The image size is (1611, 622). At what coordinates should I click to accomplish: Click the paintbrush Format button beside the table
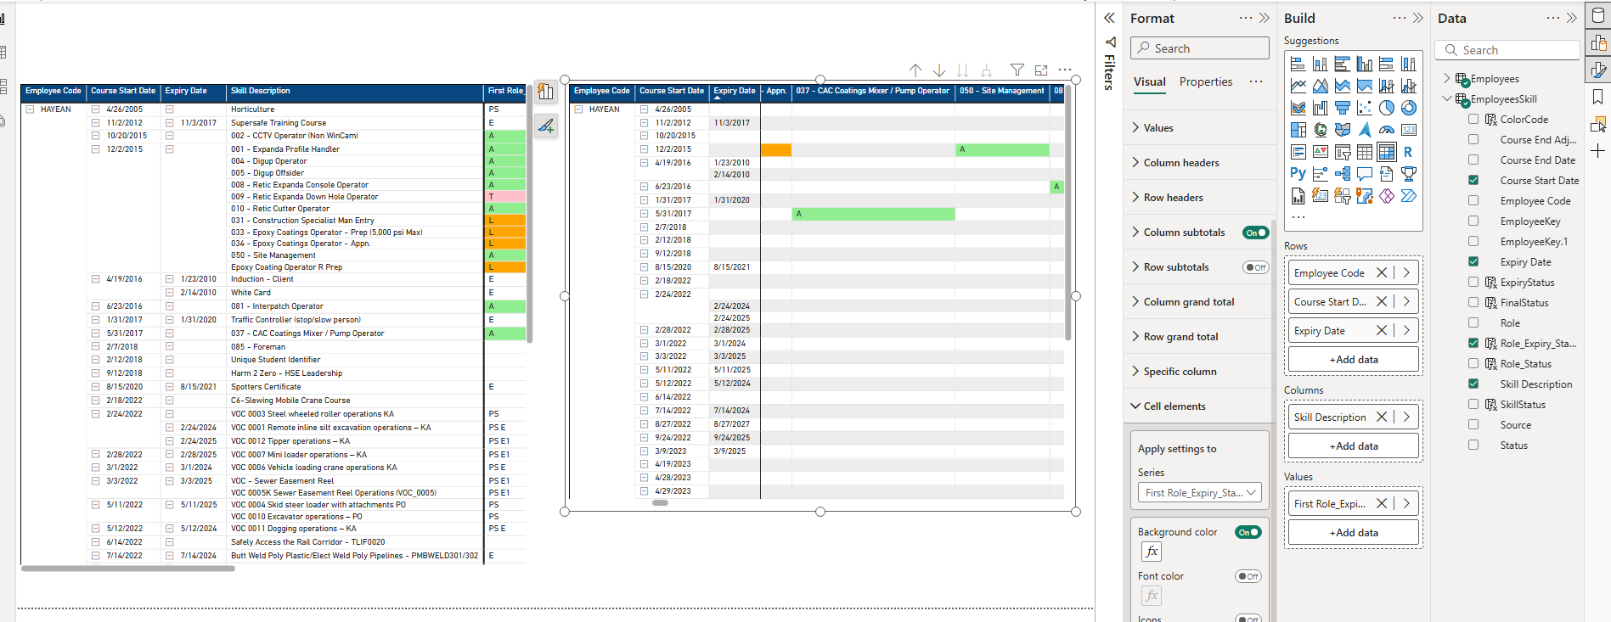pyautogui.click(x=546, y=126)
